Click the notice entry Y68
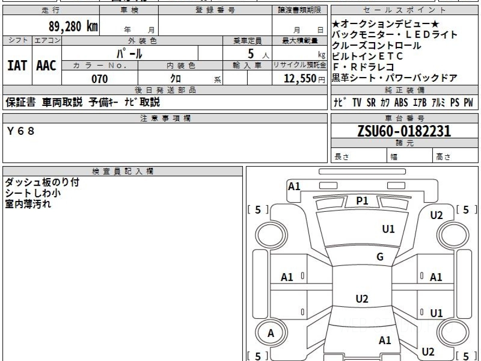481x361 pixels. (21, 131)
